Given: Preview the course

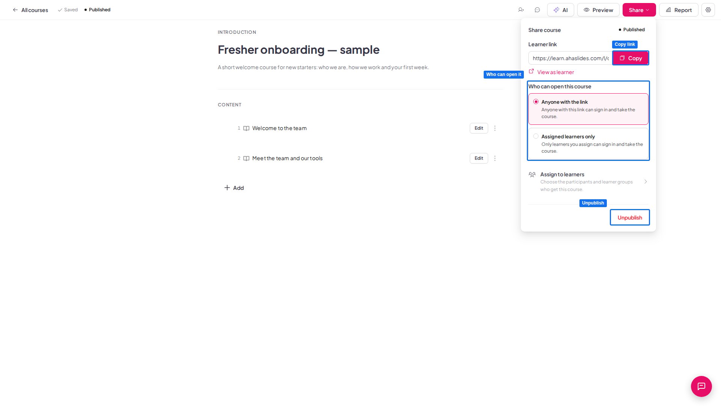Looking at the screenshot, I should click(x=598, y=10).
